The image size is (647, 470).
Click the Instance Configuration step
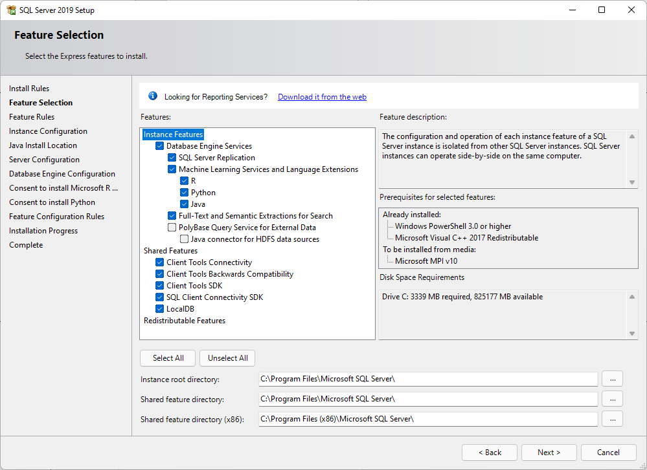click(x=49, y=131)
